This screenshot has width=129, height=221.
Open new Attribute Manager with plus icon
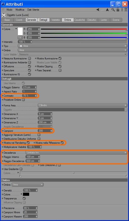(126, 9)
